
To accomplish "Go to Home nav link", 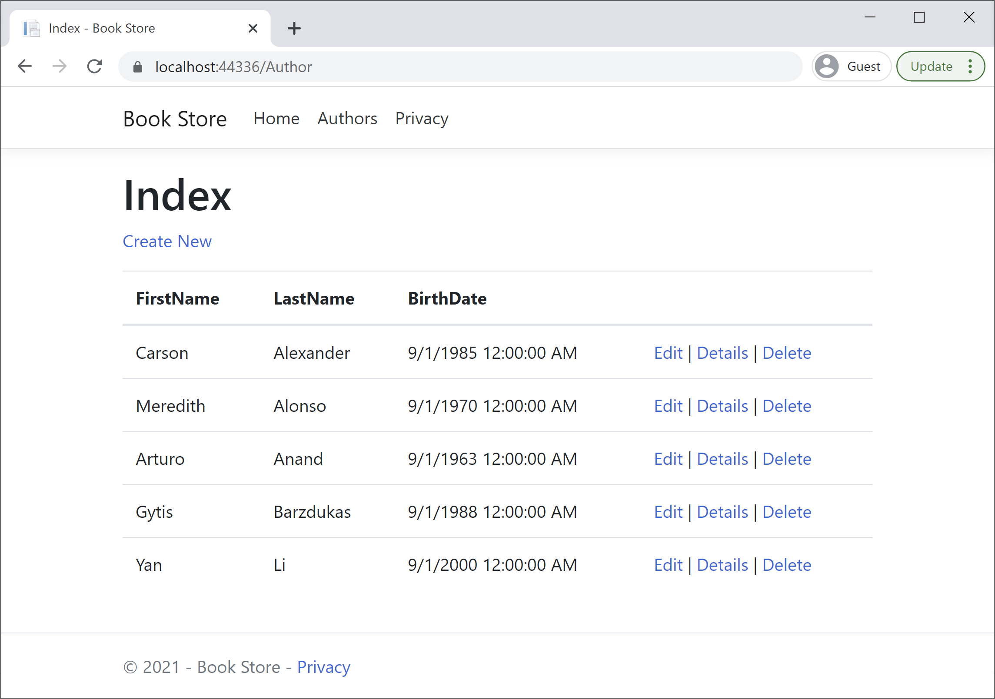I will pos(276,119).
